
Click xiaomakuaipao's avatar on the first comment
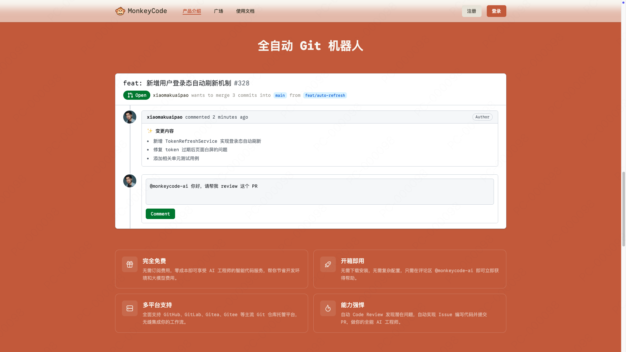pyautogui.click(x=130, y=117)
